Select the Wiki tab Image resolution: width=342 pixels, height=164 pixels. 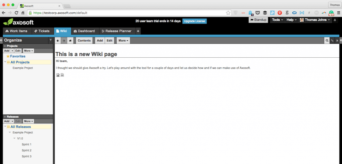pyautogui.click(x=62, y=31)
